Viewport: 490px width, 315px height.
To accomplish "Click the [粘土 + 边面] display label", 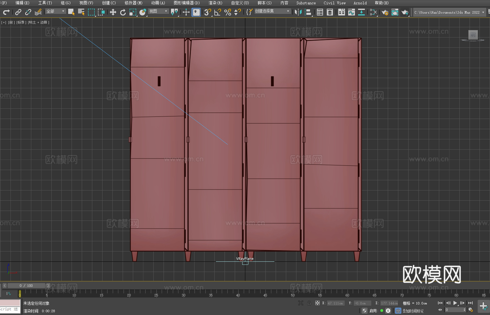I will coord(39,22).
